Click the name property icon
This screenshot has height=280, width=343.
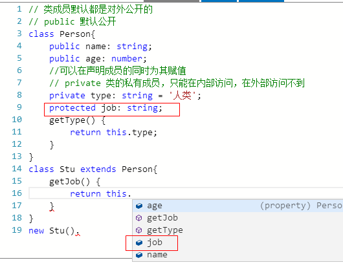tap(139, 255)
